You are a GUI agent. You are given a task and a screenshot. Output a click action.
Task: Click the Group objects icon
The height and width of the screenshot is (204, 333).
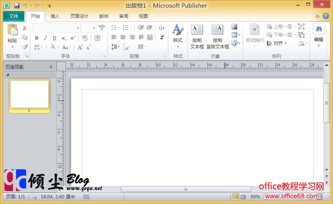[301, 27]
